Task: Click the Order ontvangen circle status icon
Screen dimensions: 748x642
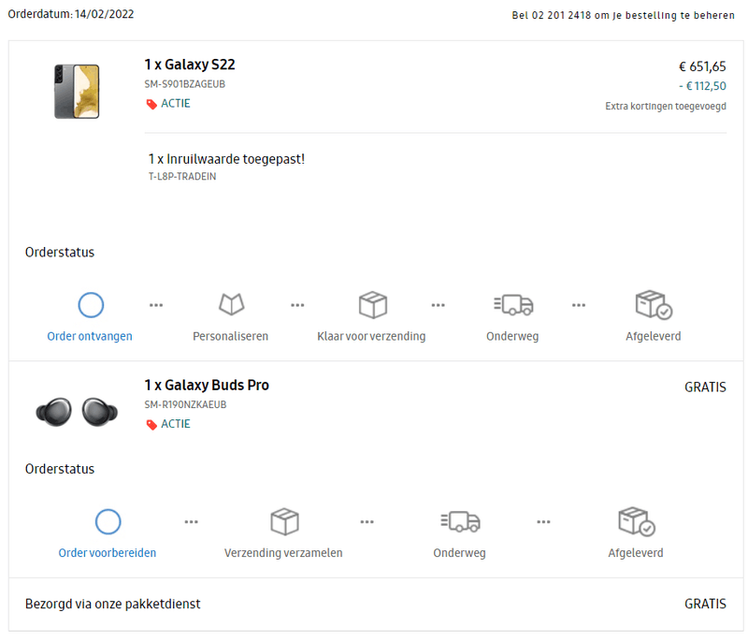Action: pos(91,305)
